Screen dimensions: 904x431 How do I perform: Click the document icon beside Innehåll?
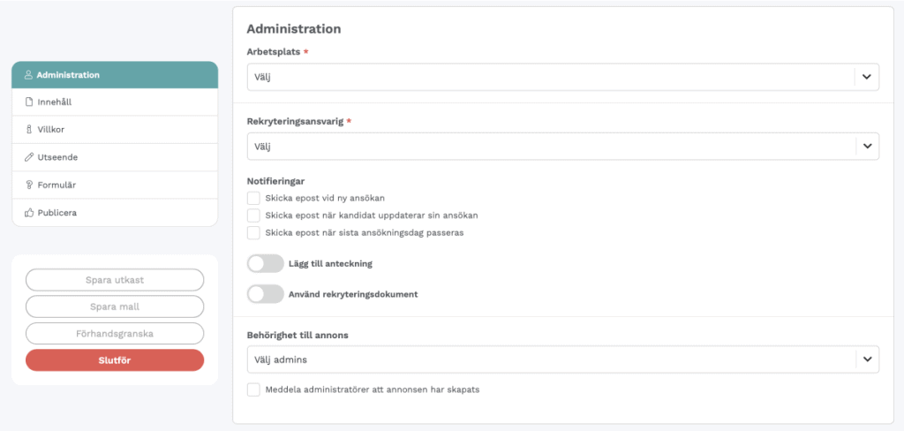tap(29, 102)
